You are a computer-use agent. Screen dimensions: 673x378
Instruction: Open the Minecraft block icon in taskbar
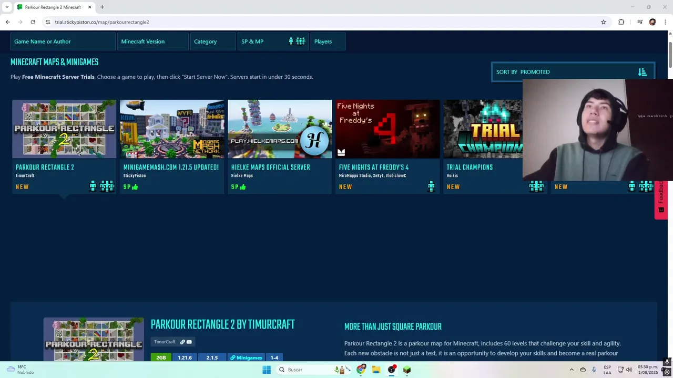pyautogui.click(x=407, y=370)
